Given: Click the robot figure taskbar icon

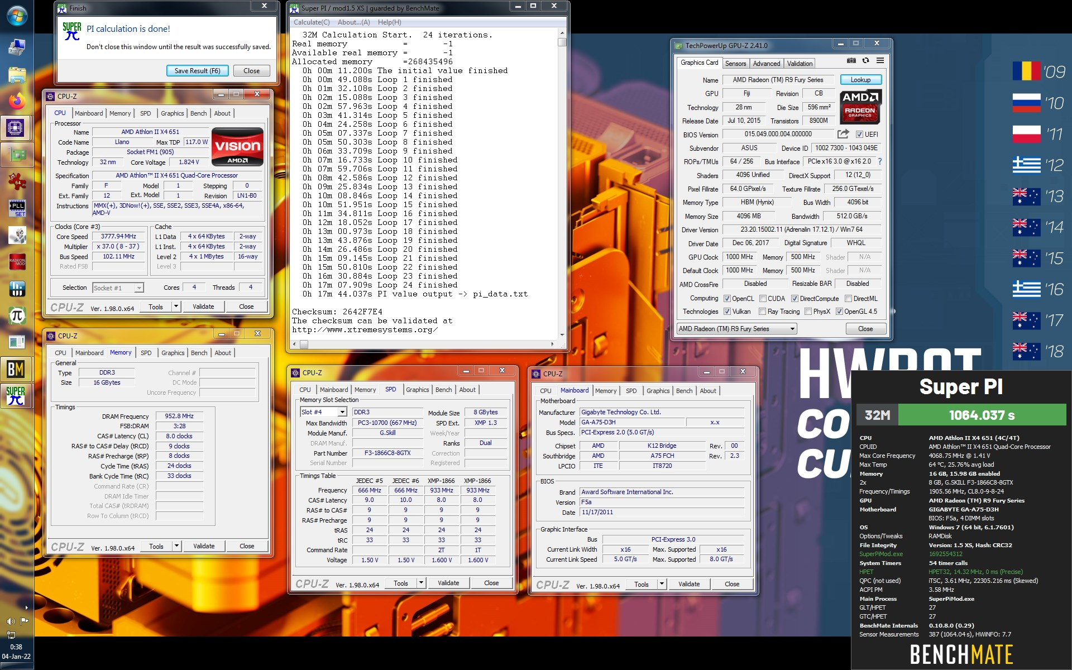Looking at the screenshot, I should coord(17,235).
